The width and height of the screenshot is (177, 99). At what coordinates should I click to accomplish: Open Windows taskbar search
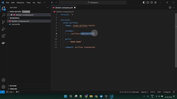pyautogui.click(x=71, y=96)
